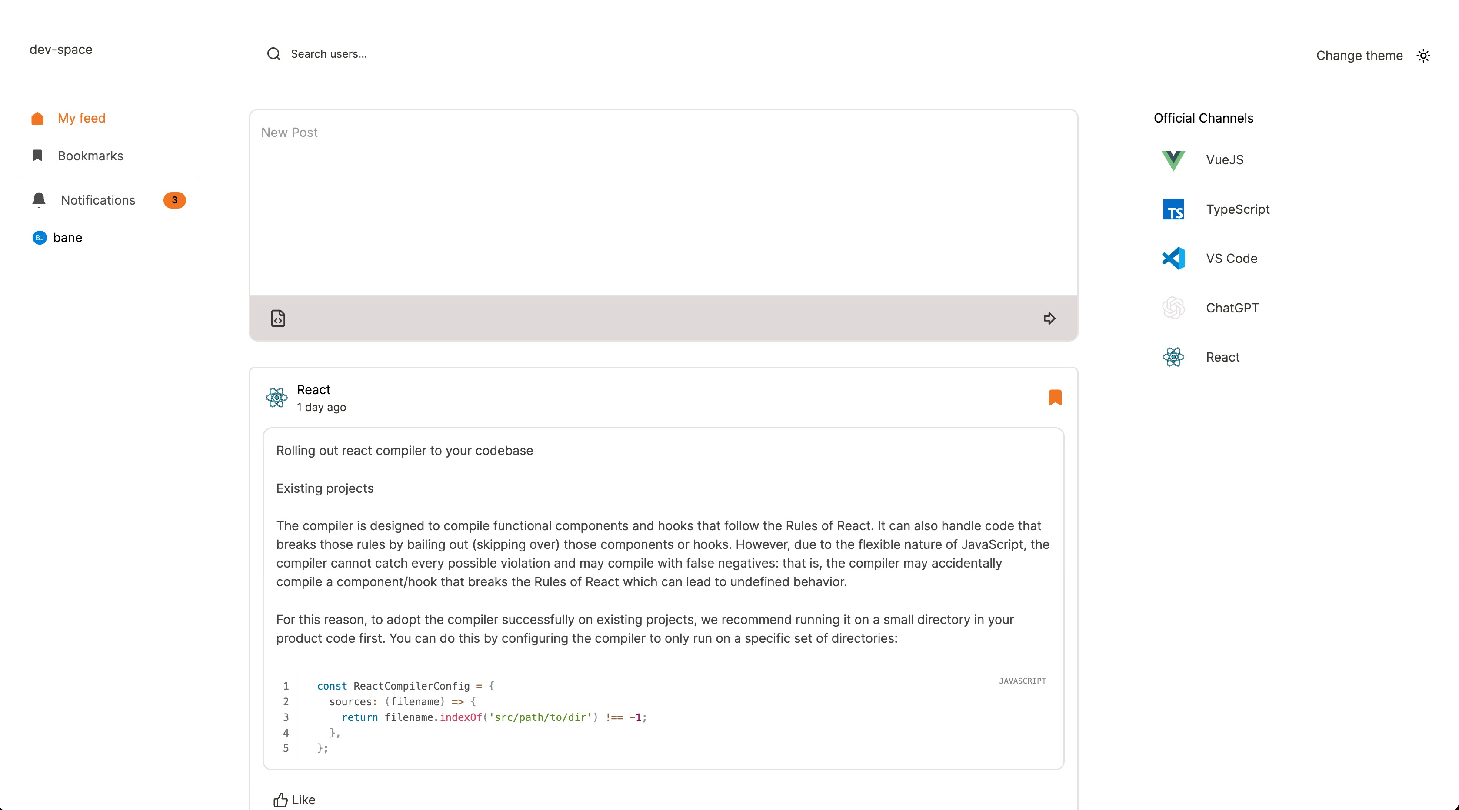Open VS Code official channel

1231,259
